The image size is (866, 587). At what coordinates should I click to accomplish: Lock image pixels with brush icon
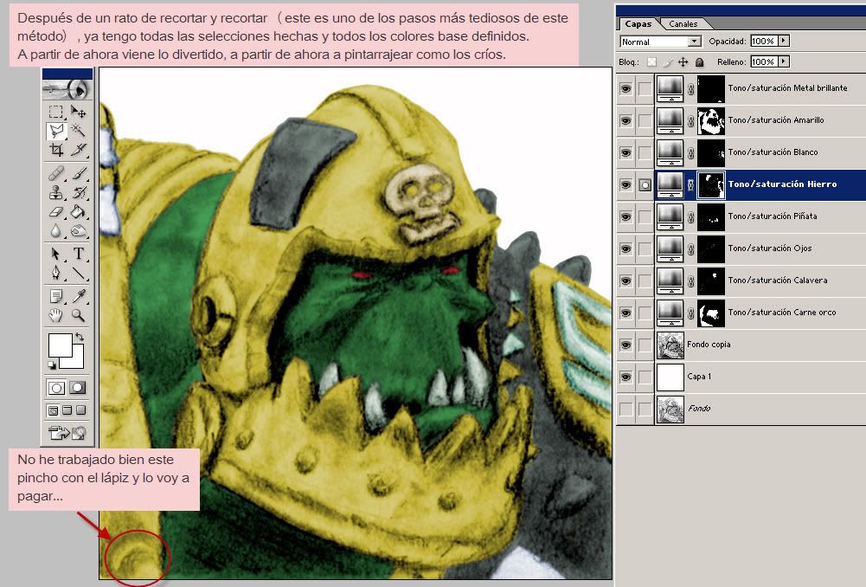[x=668, y=62]
